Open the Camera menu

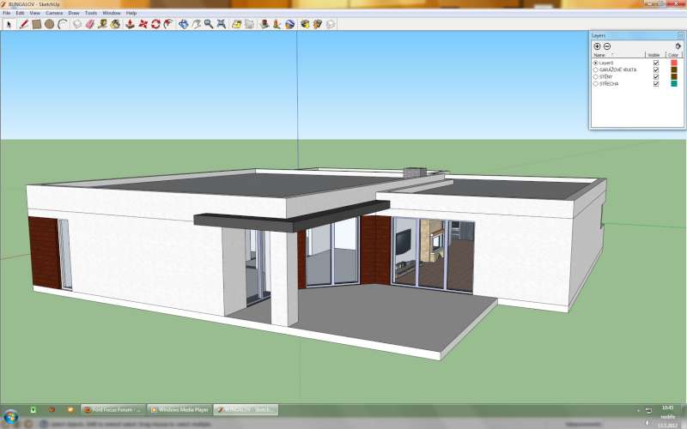click(53, 14)
